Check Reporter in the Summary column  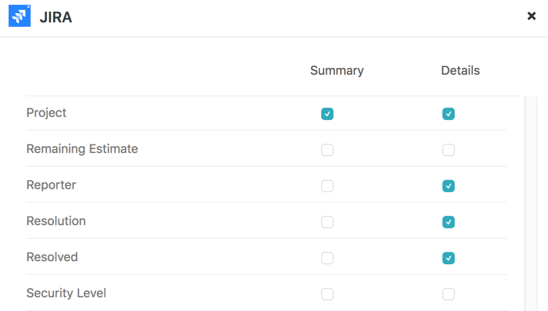click(327, 186)
